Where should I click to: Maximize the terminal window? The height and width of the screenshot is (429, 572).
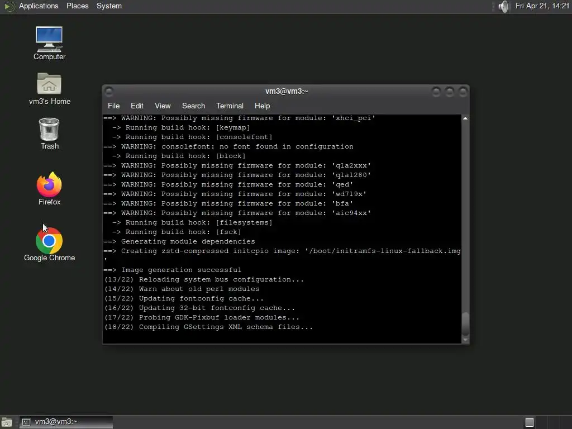pyautogui.click(x=450, y=92)
